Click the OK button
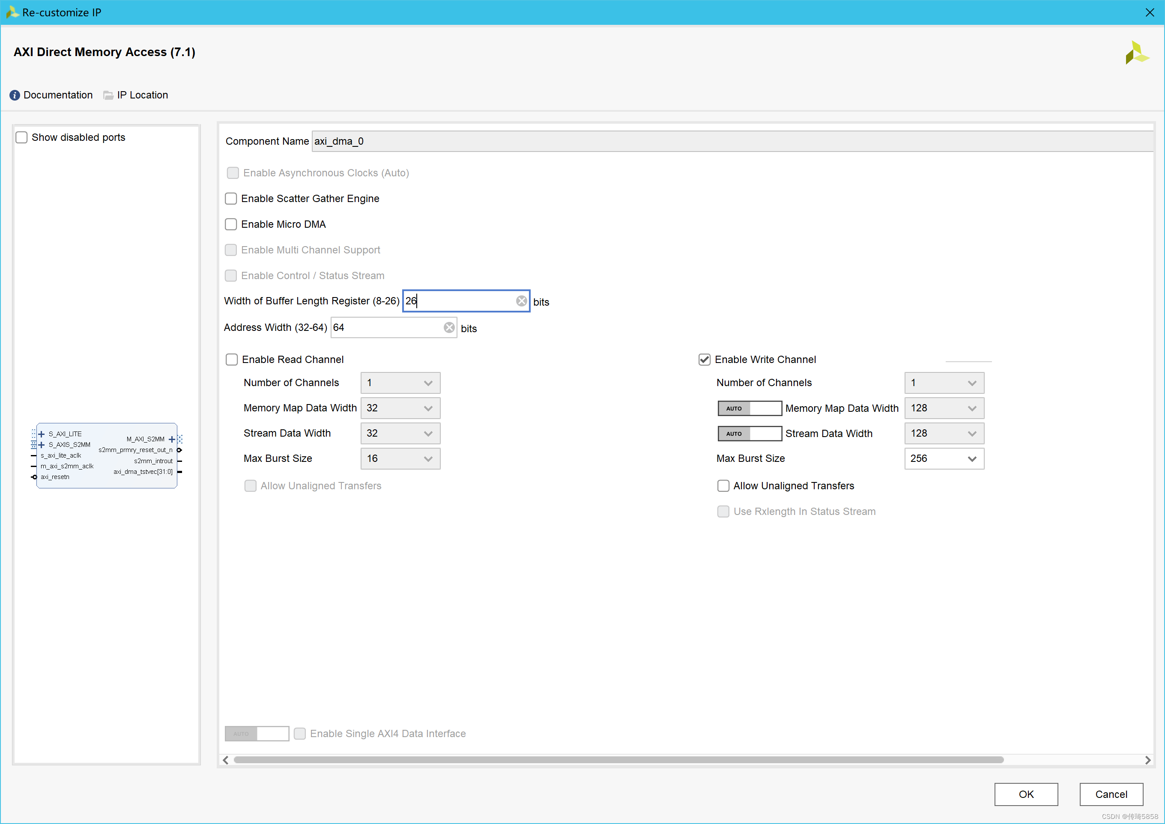This screenshot has height=824, width=1165. (x=1025, y=794)
